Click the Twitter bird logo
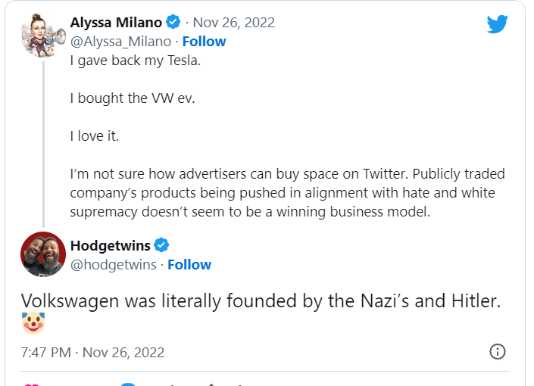Screen dimensions: 534x386 click(497, 24)
